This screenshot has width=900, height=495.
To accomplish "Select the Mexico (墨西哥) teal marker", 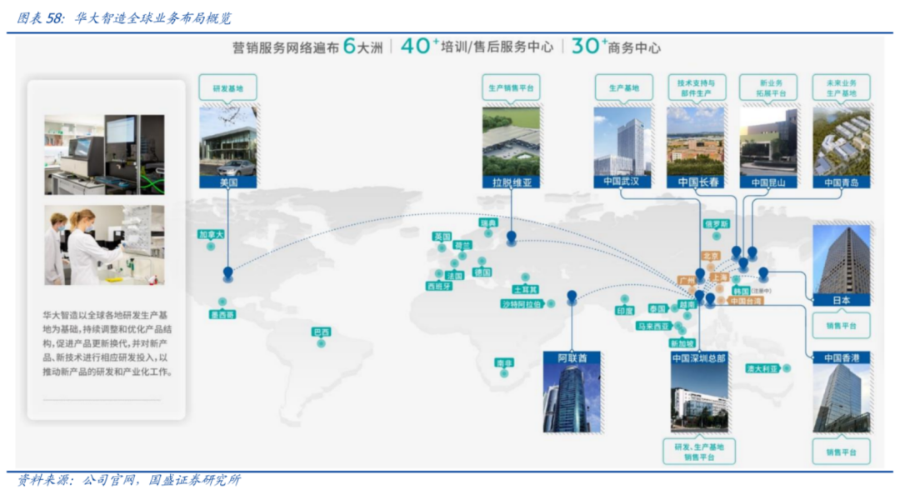I will point(222,302).
